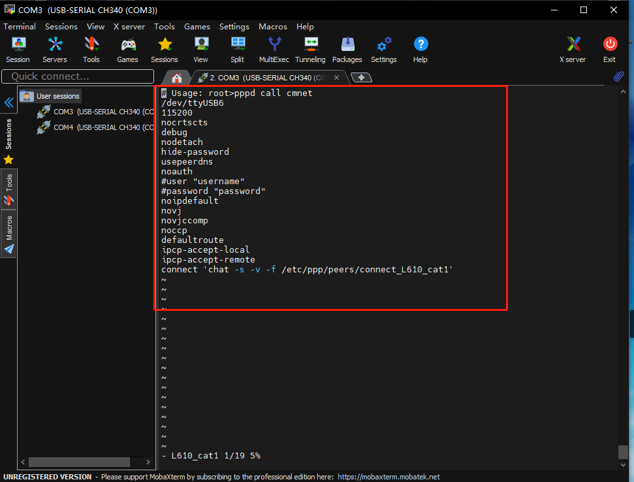Open the Settings gear toolbar icon

coord(384,50)
